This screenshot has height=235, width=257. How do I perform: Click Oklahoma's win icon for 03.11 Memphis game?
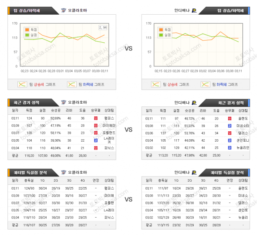[96, 118]
